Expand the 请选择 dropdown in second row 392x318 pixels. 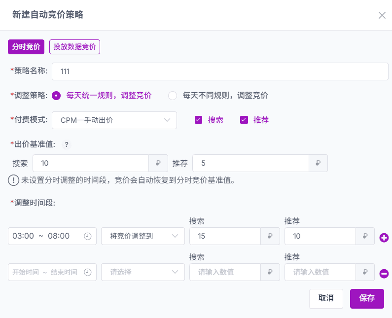(x=143, y=272)
